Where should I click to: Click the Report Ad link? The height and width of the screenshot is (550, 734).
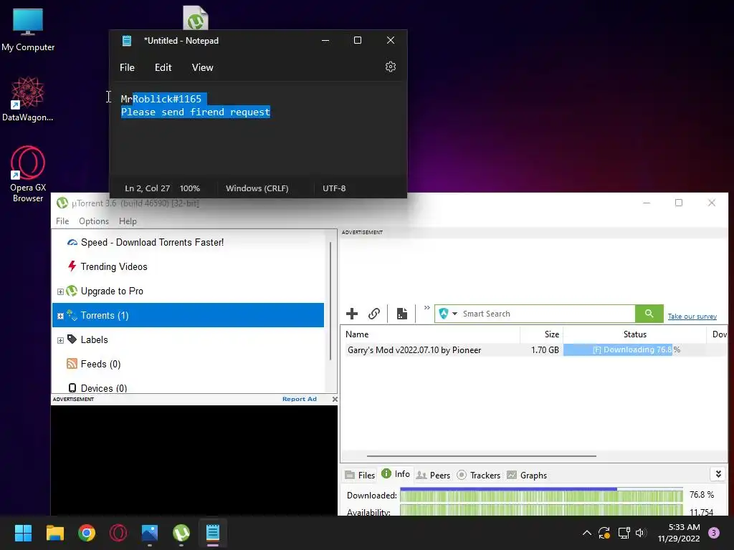[x=300, y=399]
